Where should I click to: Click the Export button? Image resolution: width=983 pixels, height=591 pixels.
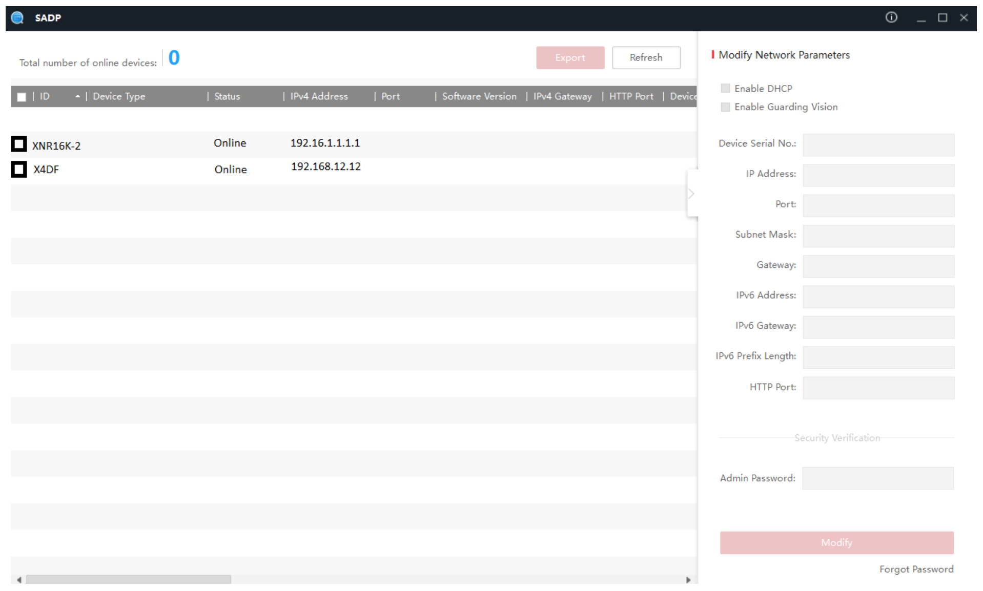(x=570, y=58)
